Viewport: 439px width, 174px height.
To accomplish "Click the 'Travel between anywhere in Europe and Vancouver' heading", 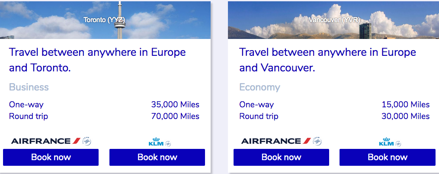I will click(x=327, y=60).
